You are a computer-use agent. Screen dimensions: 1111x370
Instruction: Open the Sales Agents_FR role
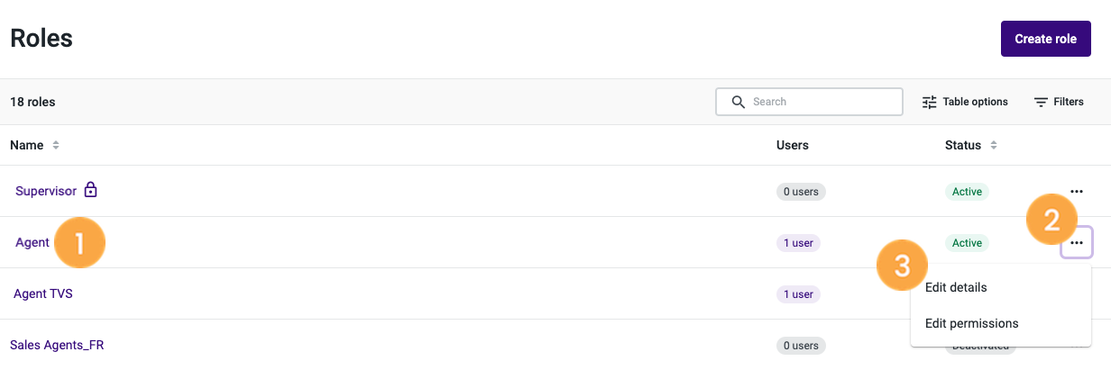(x=57, y=345)
